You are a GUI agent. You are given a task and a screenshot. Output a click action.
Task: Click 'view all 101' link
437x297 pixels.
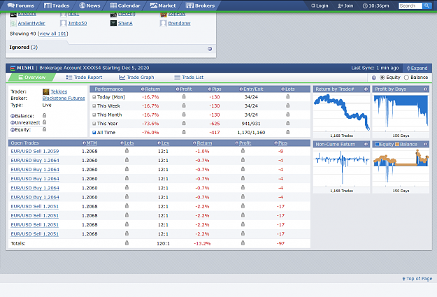52,34
